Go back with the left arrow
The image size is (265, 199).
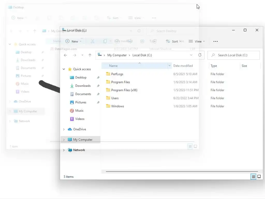pyautogui.click(x=65, y=55)
